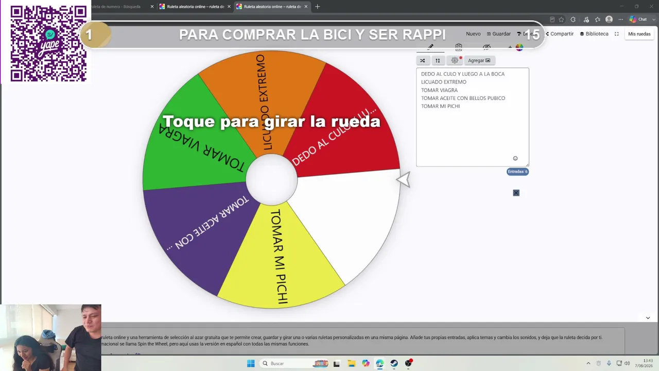This screenshot has width=659, height=371.
Task: Save the wheel with Guardar
Action: pyautogui.click(x=498, y=34)
